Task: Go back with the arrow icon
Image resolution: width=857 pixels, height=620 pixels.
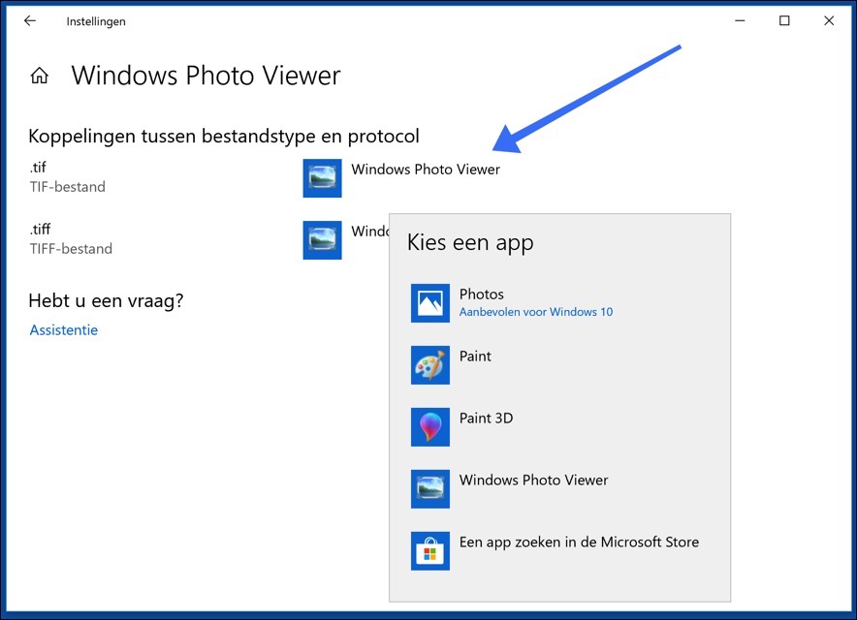Action: 29,20
